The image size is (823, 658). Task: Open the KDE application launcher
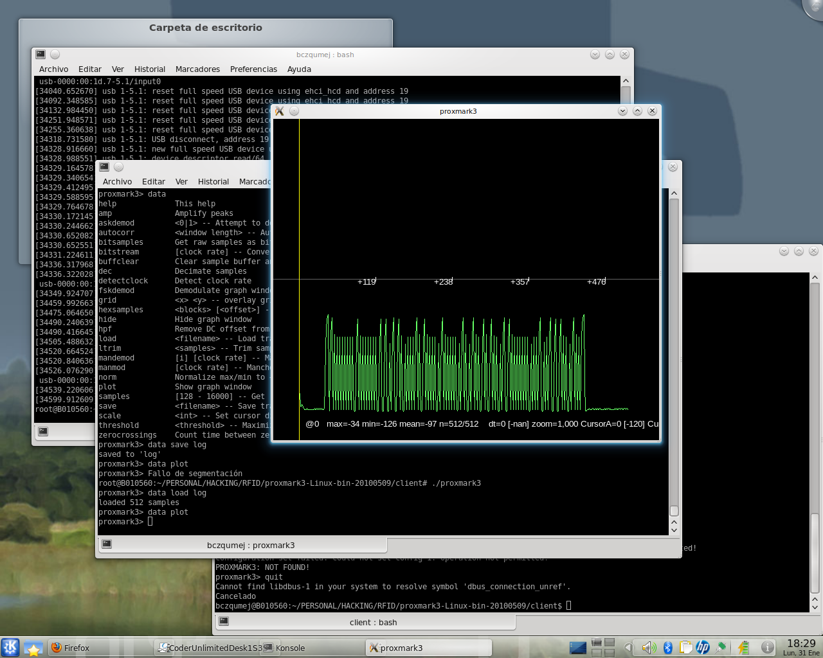point(10,647)
